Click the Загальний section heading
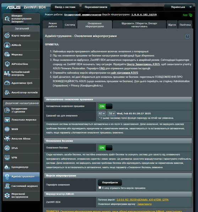 pos(22,29)
